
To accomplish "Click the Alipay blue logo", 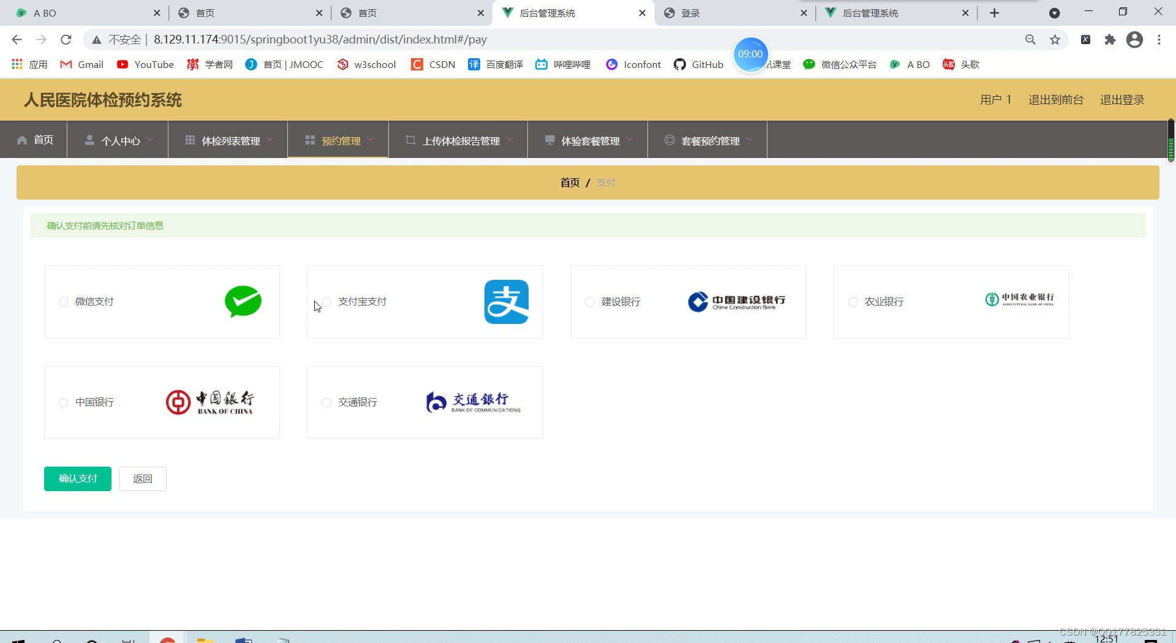I will [507, 302].
